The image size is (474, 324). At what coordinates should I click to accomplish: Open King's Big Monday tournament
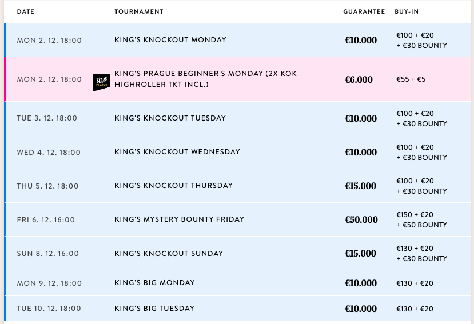tap(154, 283)
